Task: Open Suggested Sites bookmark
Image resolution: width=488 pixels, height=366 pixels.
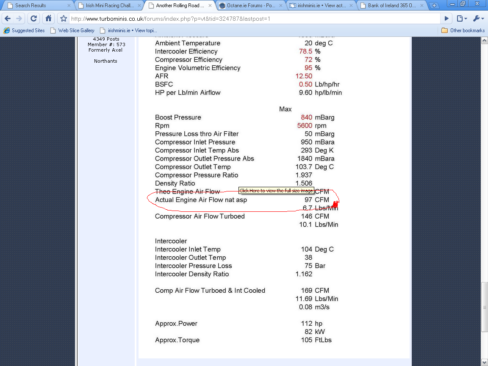Action: pyautogui.click(x=24, y=30)
